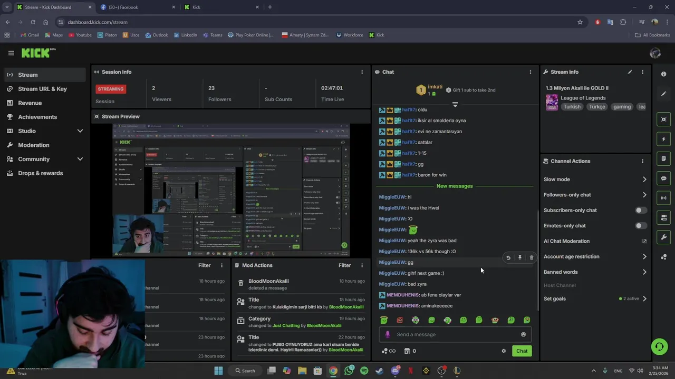Click the Stream Preview video thumbnail
This screenshot has height=379, width=675.
[x=231, y=190]
